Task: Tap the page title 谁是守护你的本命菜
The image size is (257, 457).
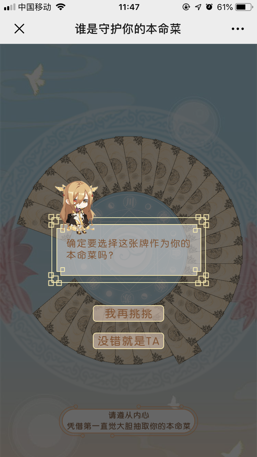Action: tap(128, 29)
